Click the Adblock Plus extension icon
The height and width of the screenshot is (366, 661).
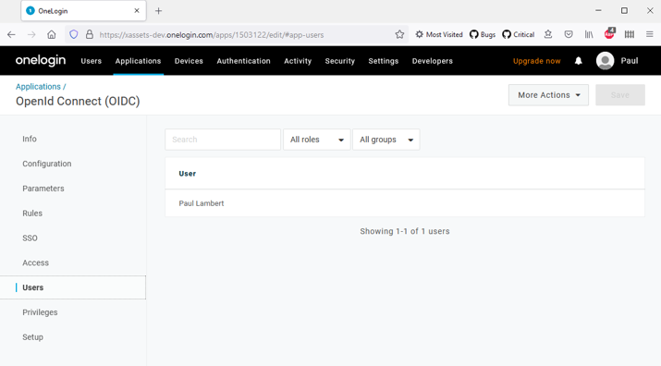[x=609, y=33]
